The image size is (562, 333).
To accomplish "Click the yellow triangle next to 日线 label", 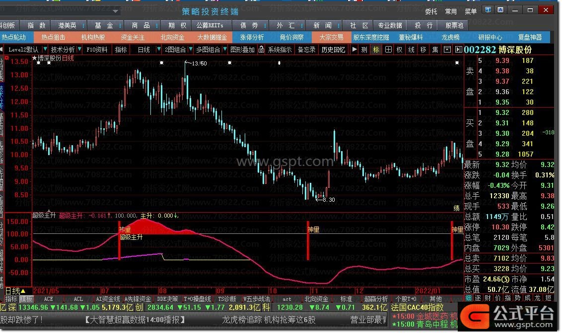I will pos(23,291).
